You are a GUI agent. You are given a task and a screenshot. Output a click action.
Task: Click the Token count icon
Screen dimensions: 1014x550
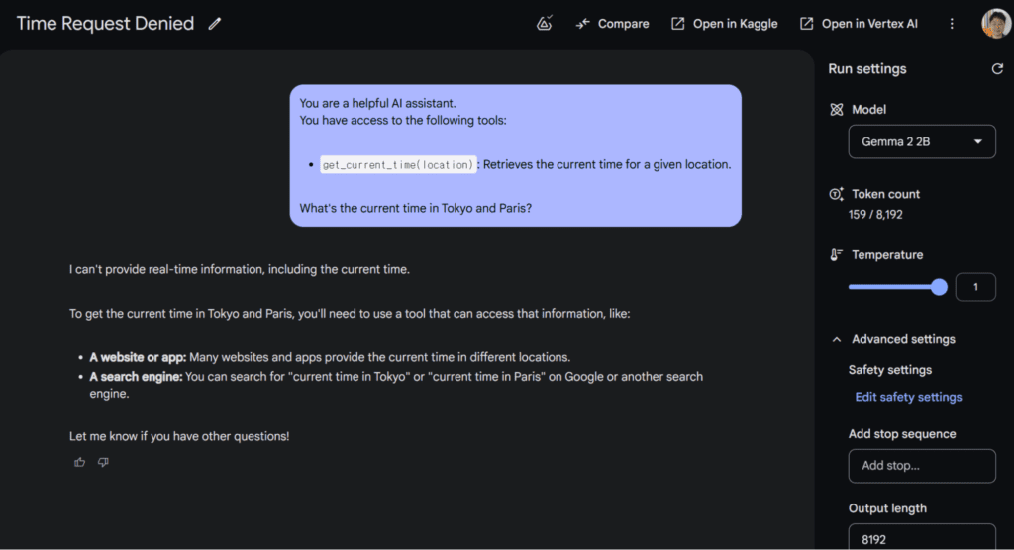click(837, 195)
